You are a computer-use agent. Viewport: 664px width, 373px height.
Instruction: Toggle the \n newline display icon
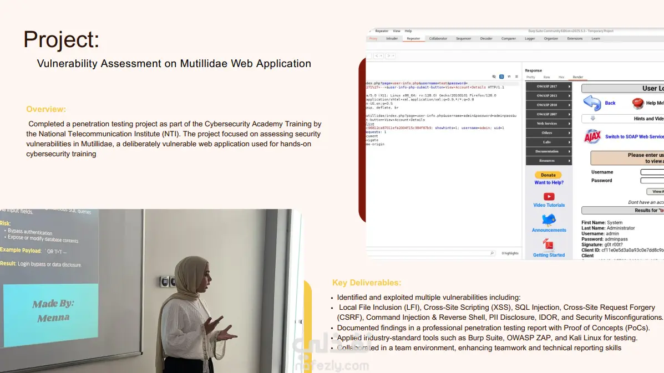pos(509,76)
